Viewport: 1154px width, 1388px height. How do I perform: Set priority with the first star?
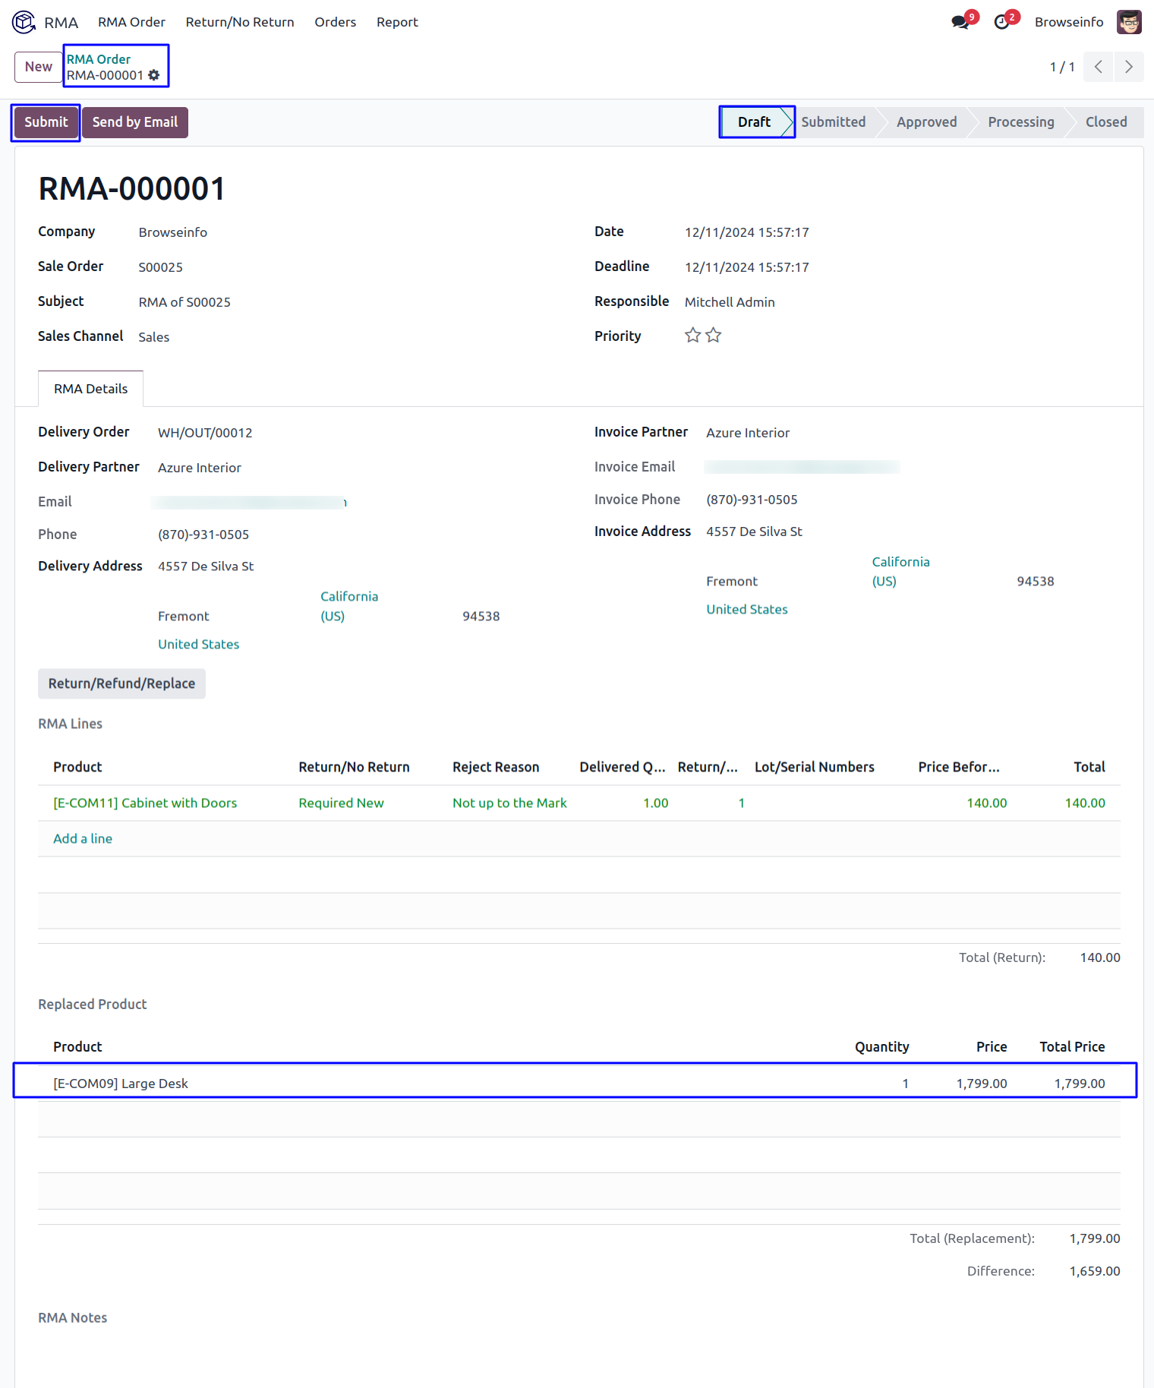pos(692,336)
